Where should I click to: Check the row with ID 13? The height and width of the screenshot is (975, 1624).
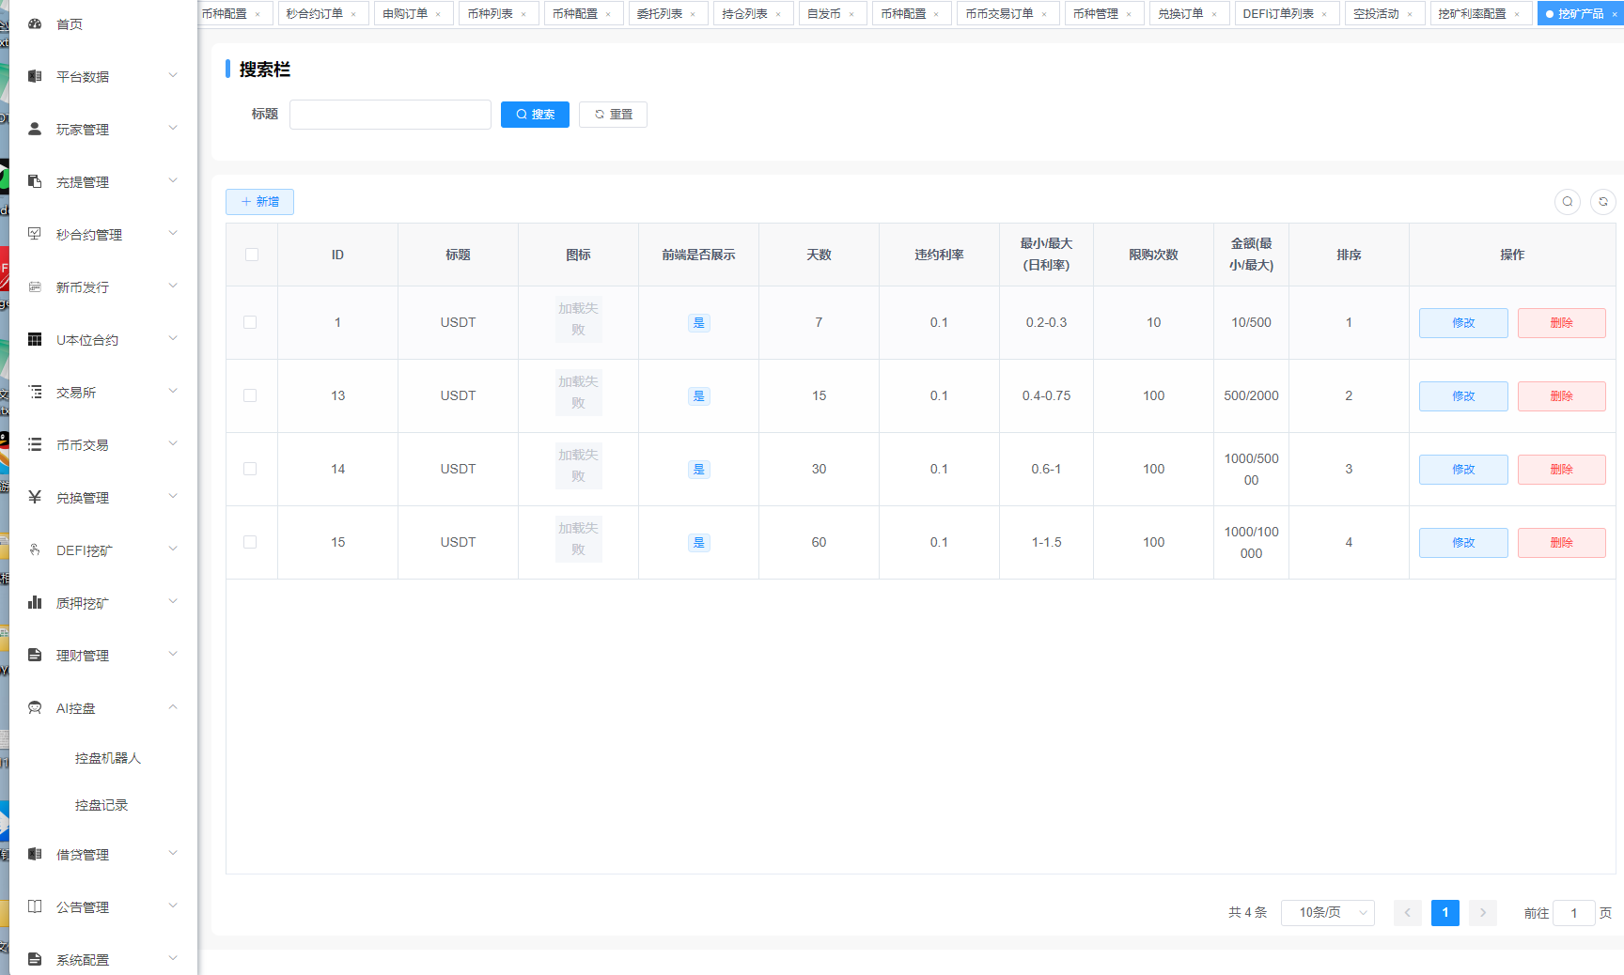tap(250, 395)
